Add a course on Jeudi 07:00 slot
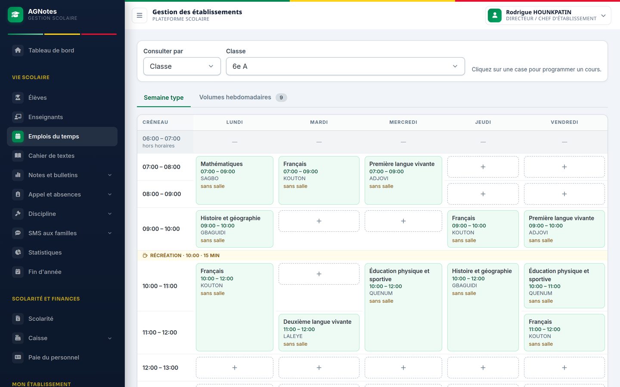The height and width of the screenshot is (387, 620). point(483,167)
